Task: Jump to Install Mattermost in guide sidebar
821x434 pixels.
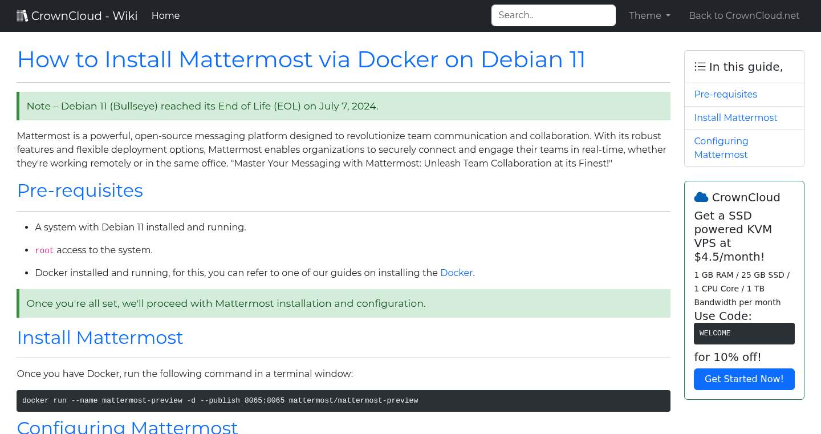Action: coord(735,117)
